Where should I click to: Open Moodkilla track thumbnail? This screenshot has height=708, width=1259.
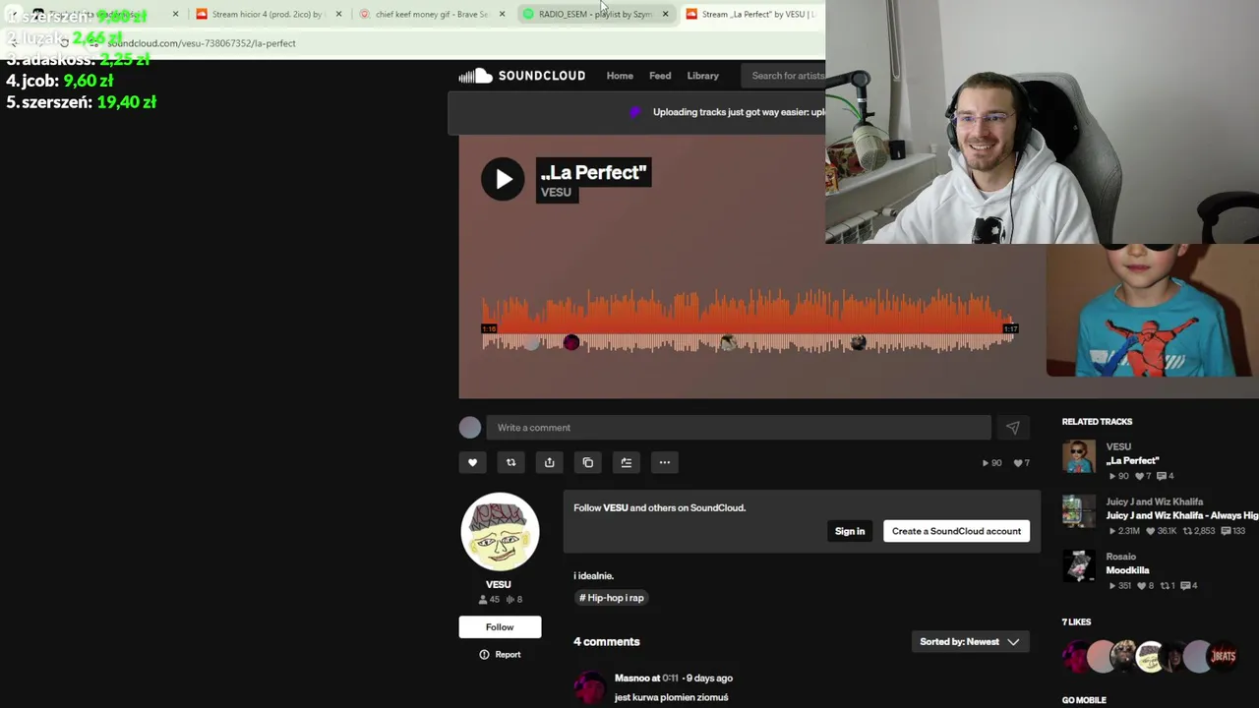click(1078, 566)
